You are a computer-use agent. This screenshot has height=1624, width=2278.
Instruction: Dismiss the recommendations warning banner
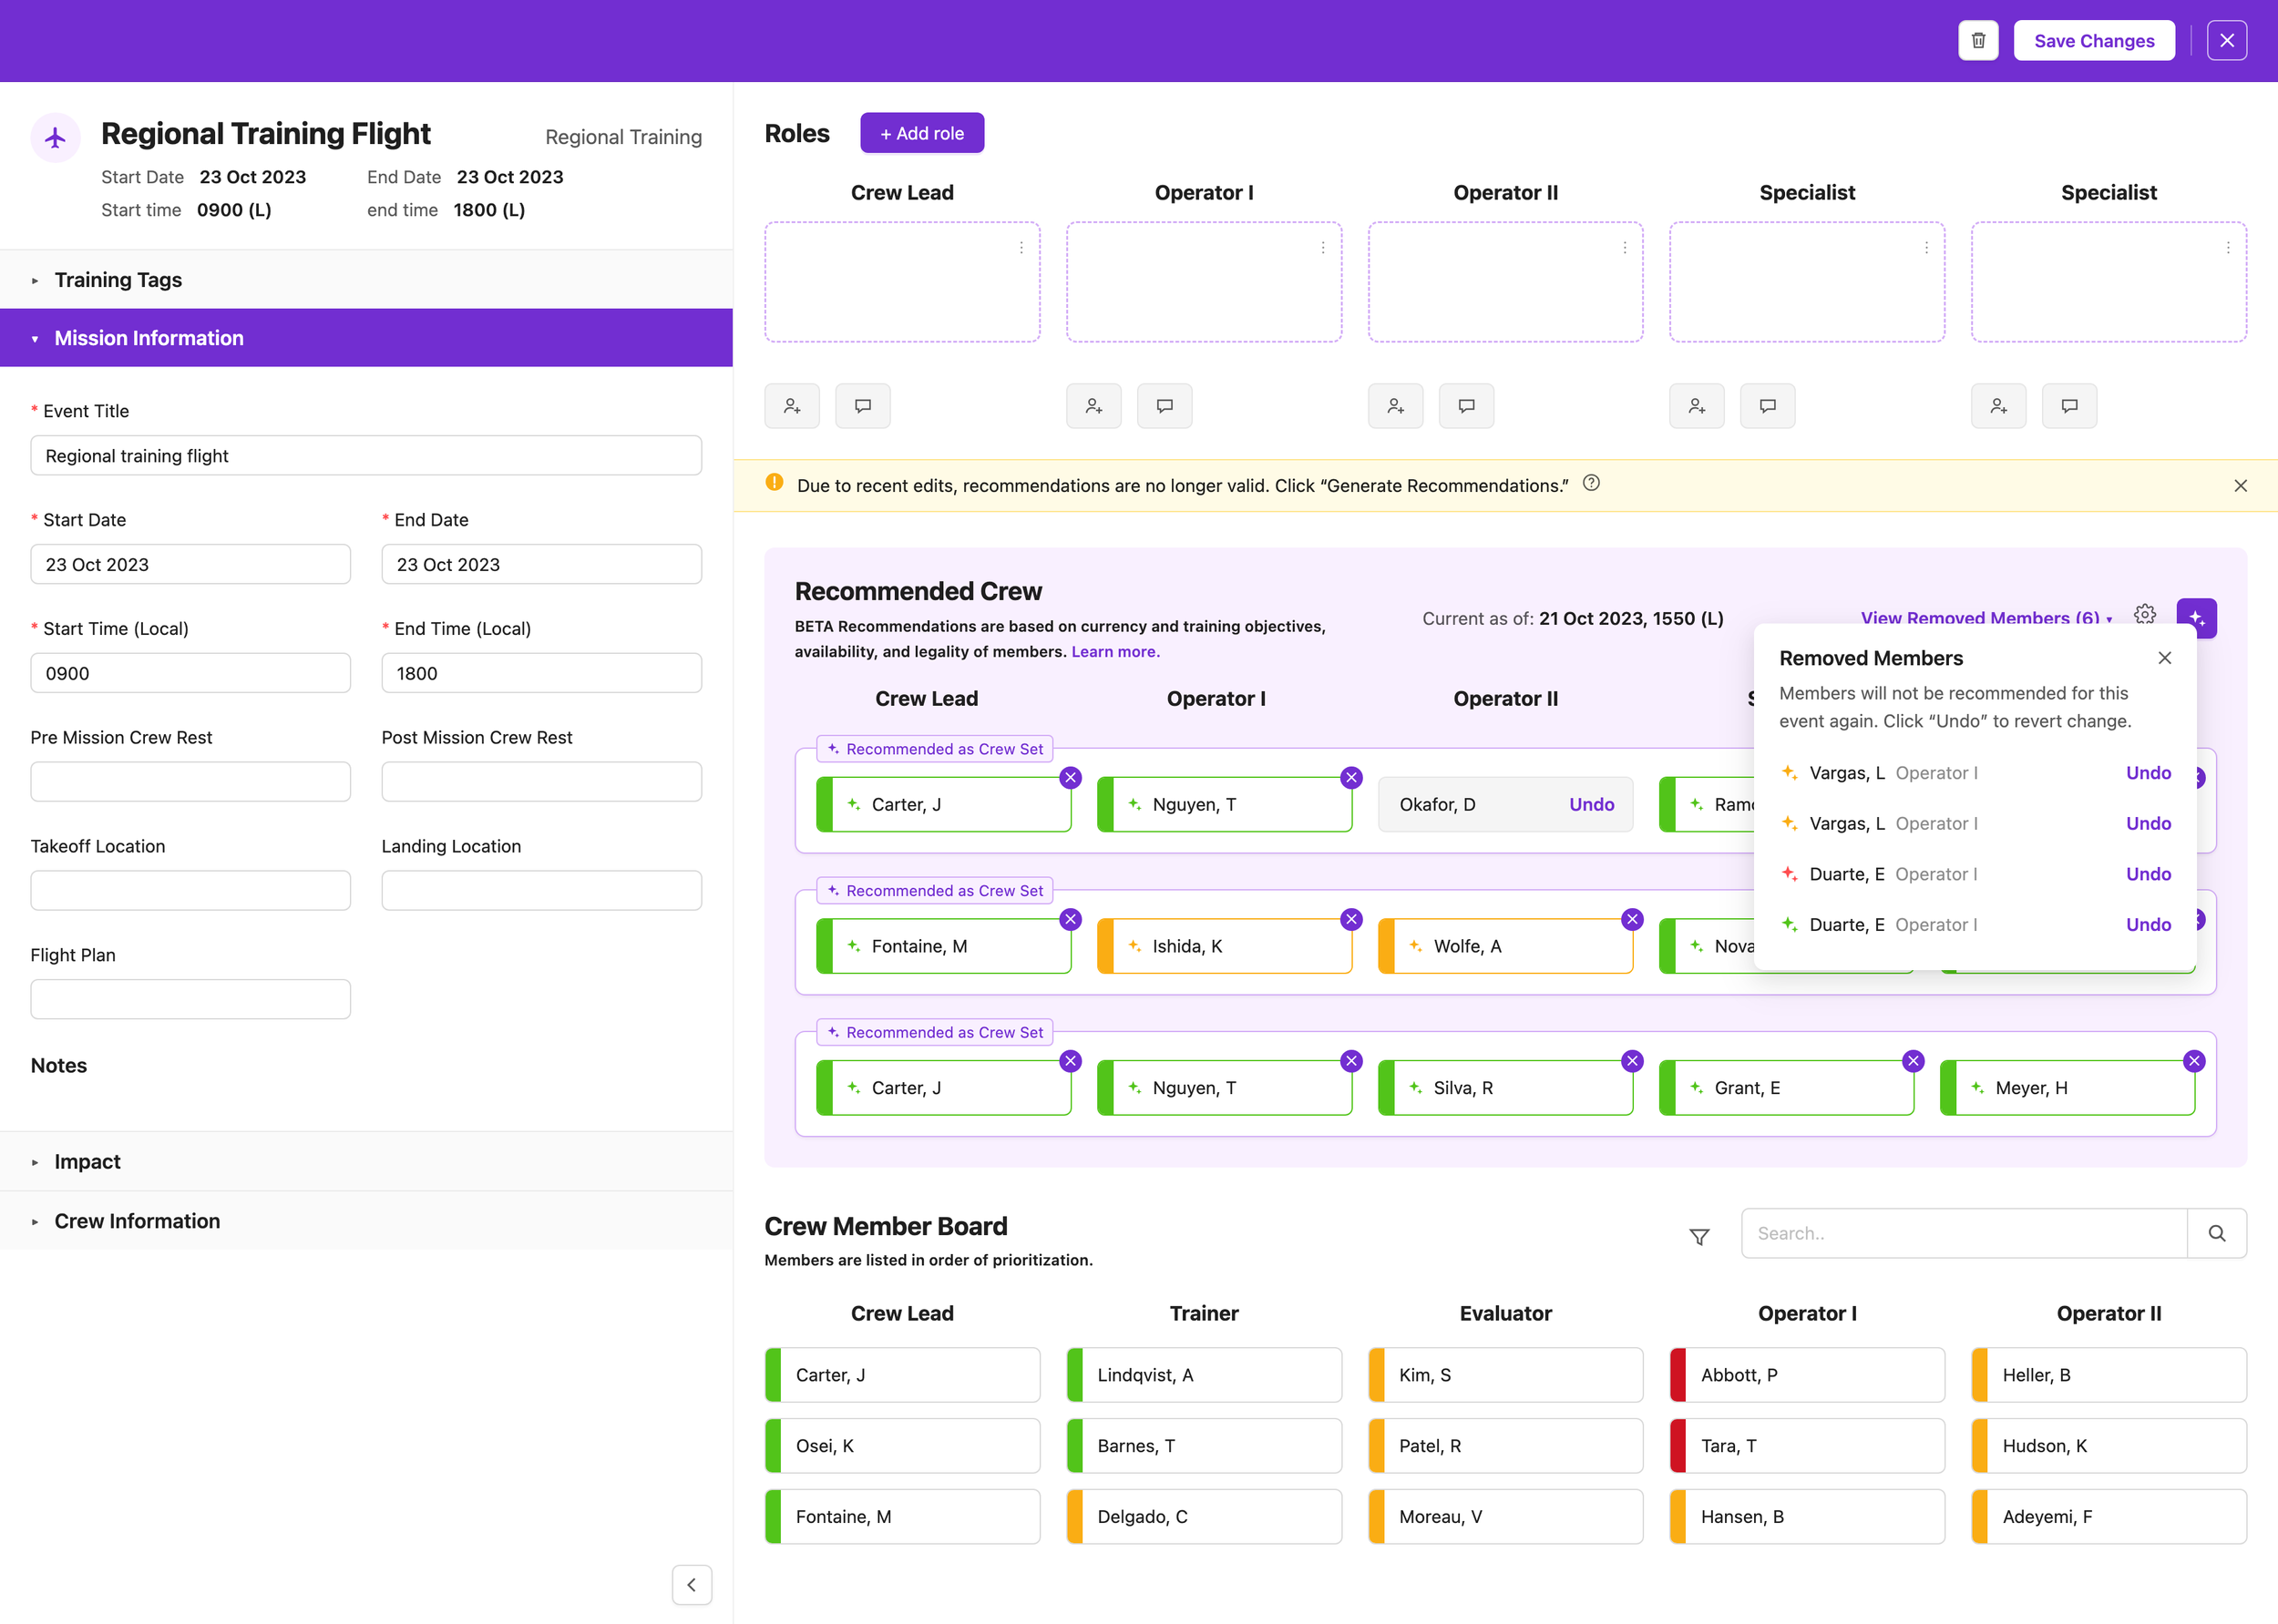(2241, 486)
